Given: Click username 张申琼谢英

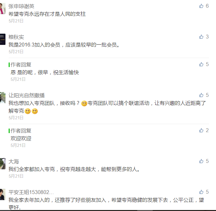Looking at the screenshot, I should pyautogui.click(x=21, y=6).
